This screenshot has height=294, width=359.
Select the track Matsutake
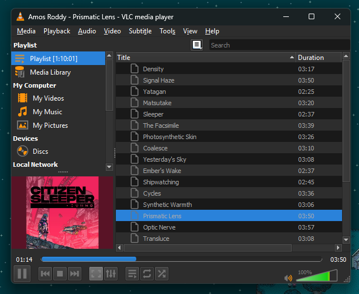click(229, 103)
